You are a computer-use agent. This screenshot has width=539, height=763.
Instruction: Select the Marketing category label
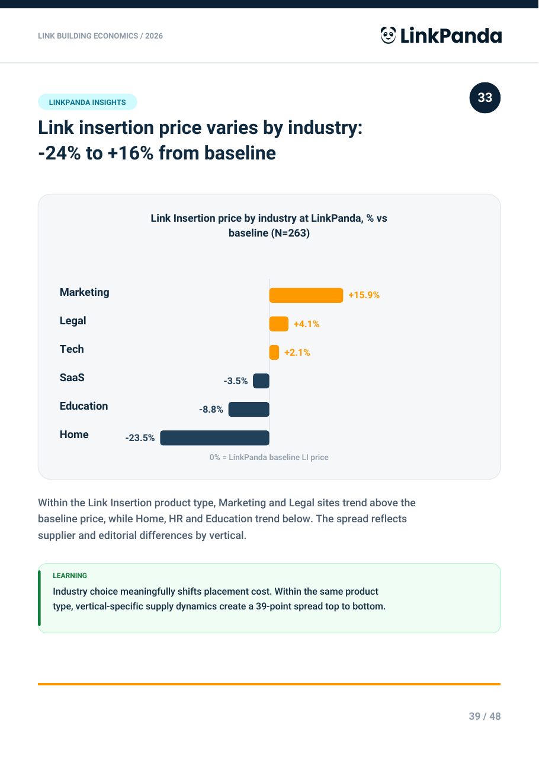tap(85, 292)
